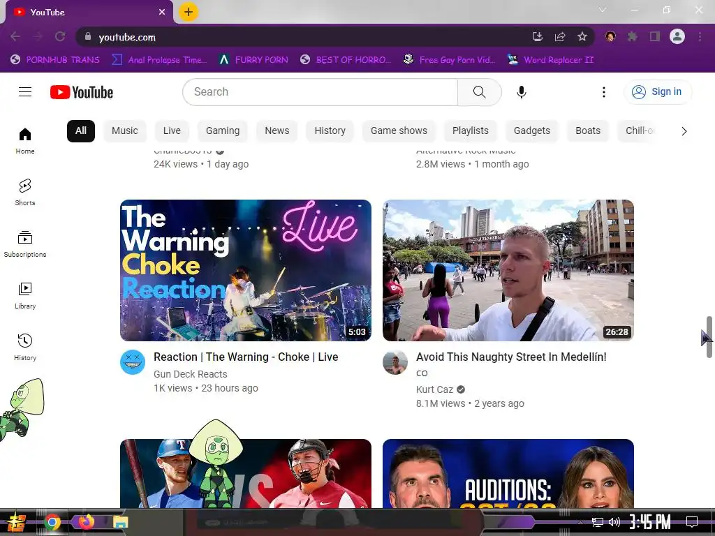The width and height of the screenshot is (715, 536).
Task: Show more filter chips with right arrow
Action: [x=684, y=131]
